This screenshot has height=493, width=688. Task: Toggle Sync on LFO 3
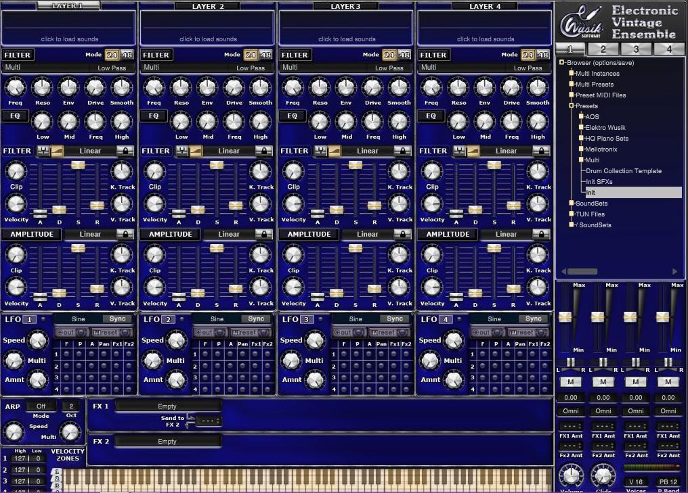(x=395, y=319)
